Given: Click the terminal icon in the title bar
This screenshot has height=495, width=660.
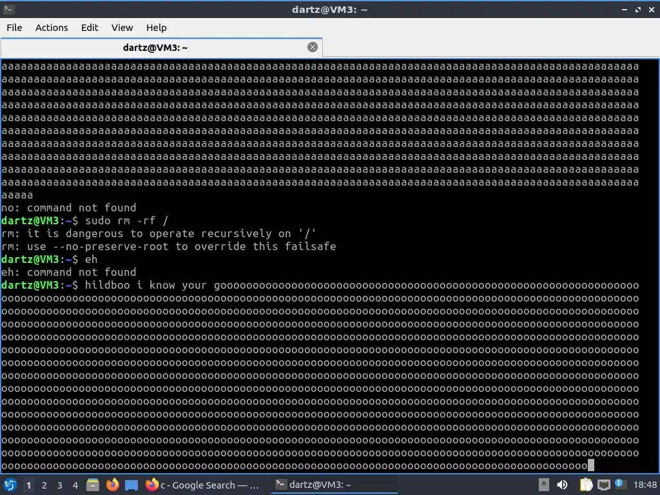Looking at the screenshot, I should pos(8,9).
